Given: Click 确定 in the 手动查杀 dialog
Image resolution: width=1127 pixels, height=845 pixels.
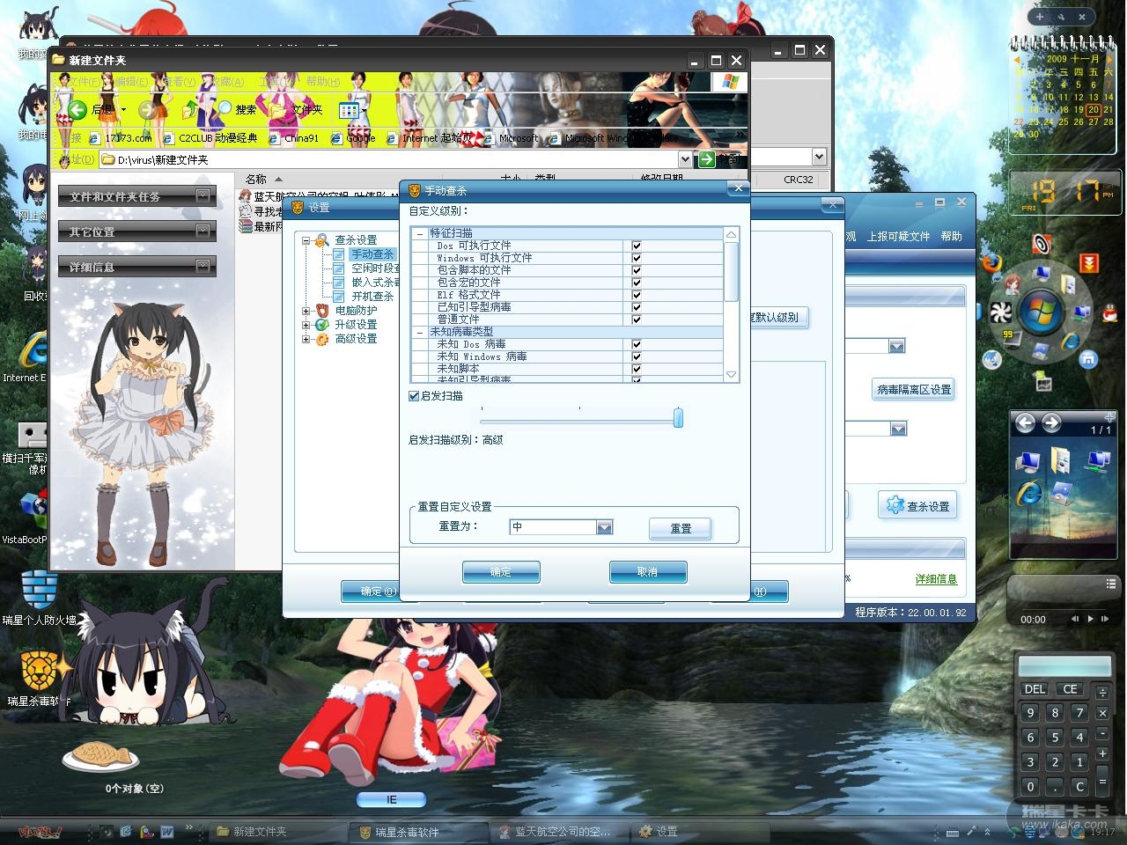Looking at the screenshot, I should 501,572.
